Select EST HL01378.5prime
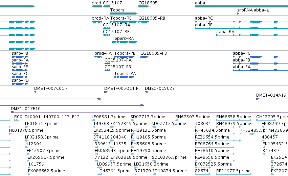The height and width of the screenshot is (176, 288). [x=10, y=134]
